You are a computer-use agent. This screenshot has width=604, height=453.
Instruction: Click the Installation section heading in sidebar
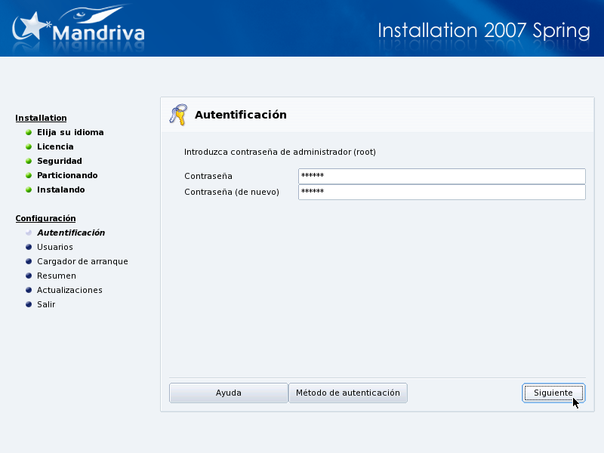click(x=41, y=118)
